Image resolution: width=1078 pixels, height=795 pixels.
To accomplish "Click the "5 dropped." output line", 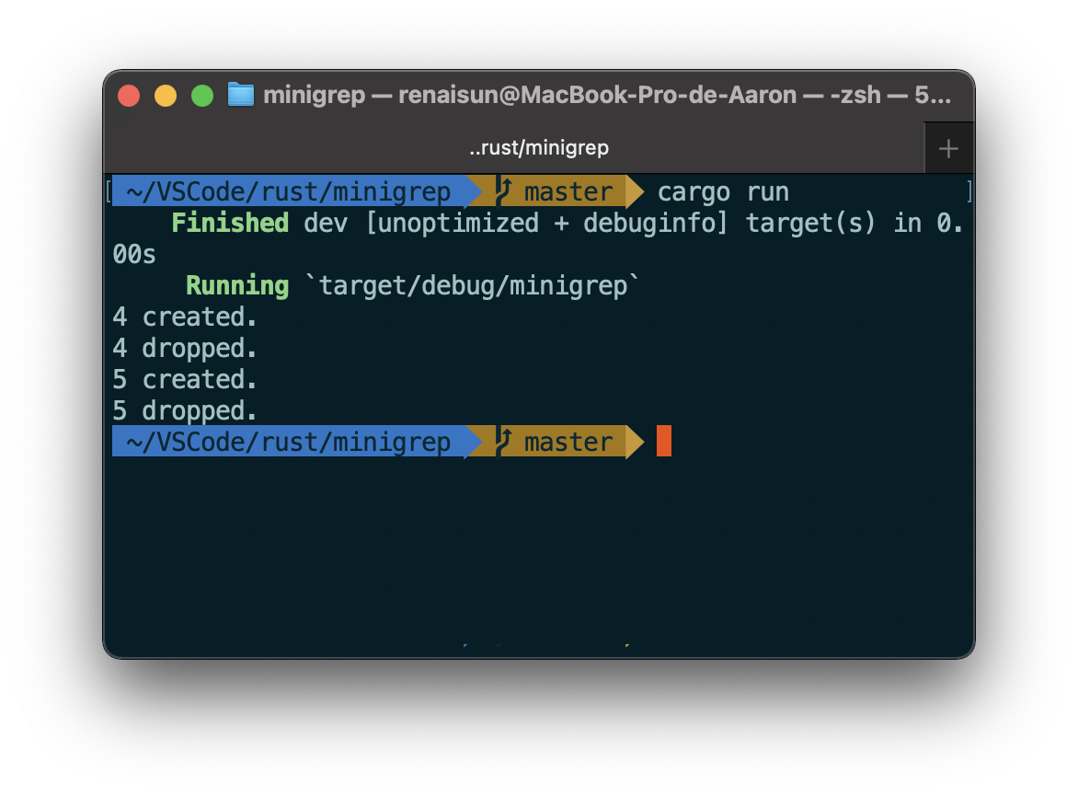I will coord(185,410).
